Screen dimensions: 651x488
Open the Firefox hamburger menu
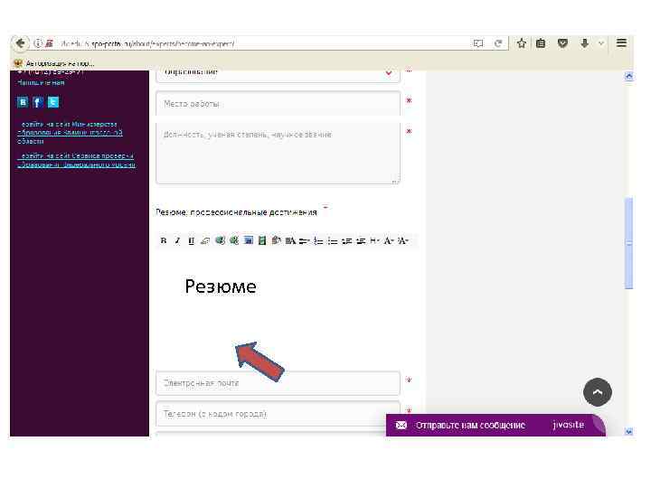click(x=621, y=42)
